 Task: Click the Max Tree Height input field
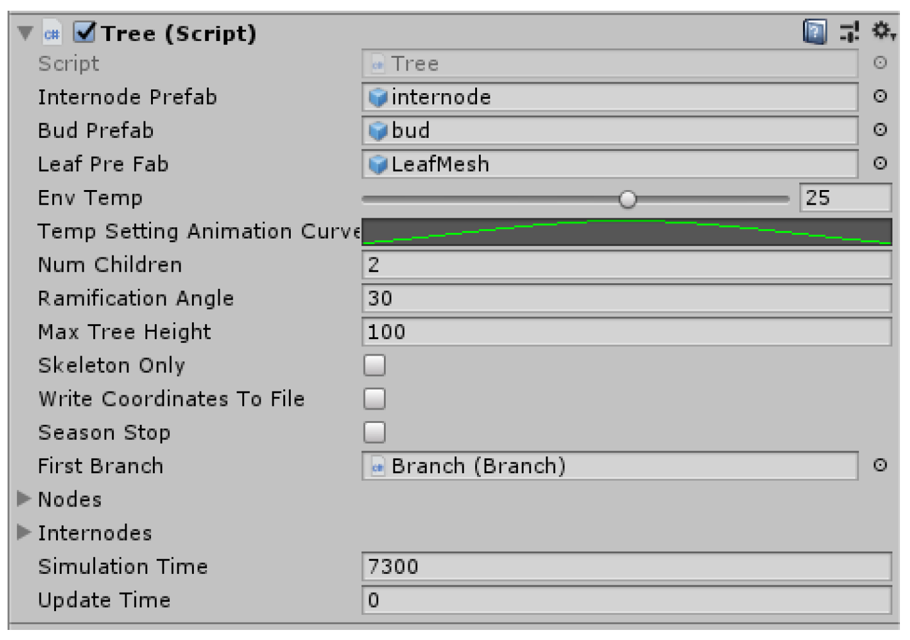pos(627,332)
